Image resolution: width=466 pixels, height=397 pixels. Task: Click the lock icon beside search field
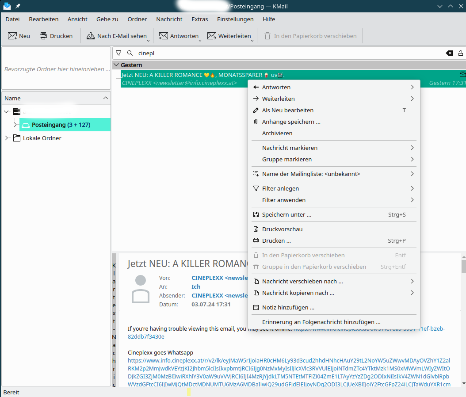pos(461,53)
